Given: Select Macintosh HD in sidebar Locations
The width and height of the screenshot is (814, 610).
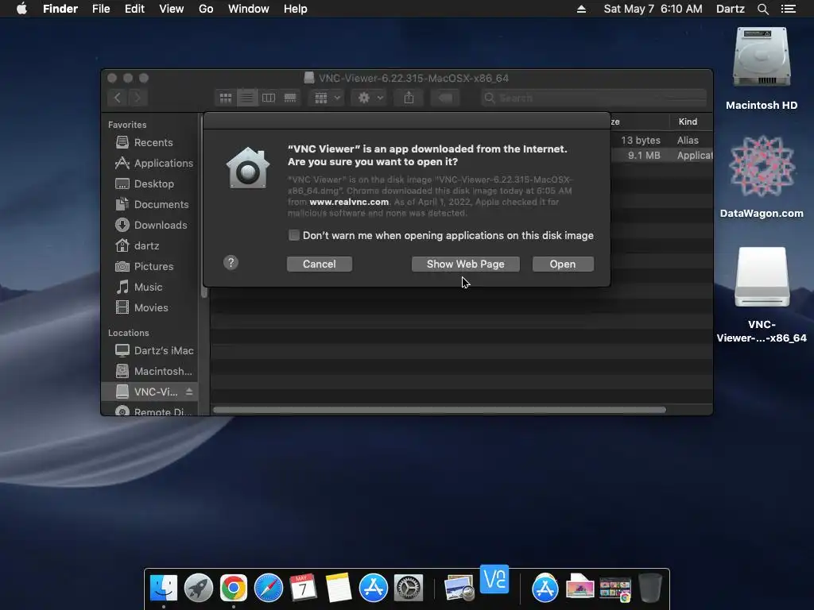Looking at the screenshot, I should coord(149,372).
